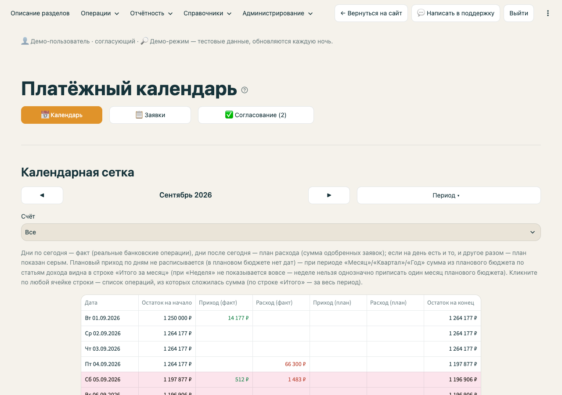Go to previous month with left arrow

point(42,195)
